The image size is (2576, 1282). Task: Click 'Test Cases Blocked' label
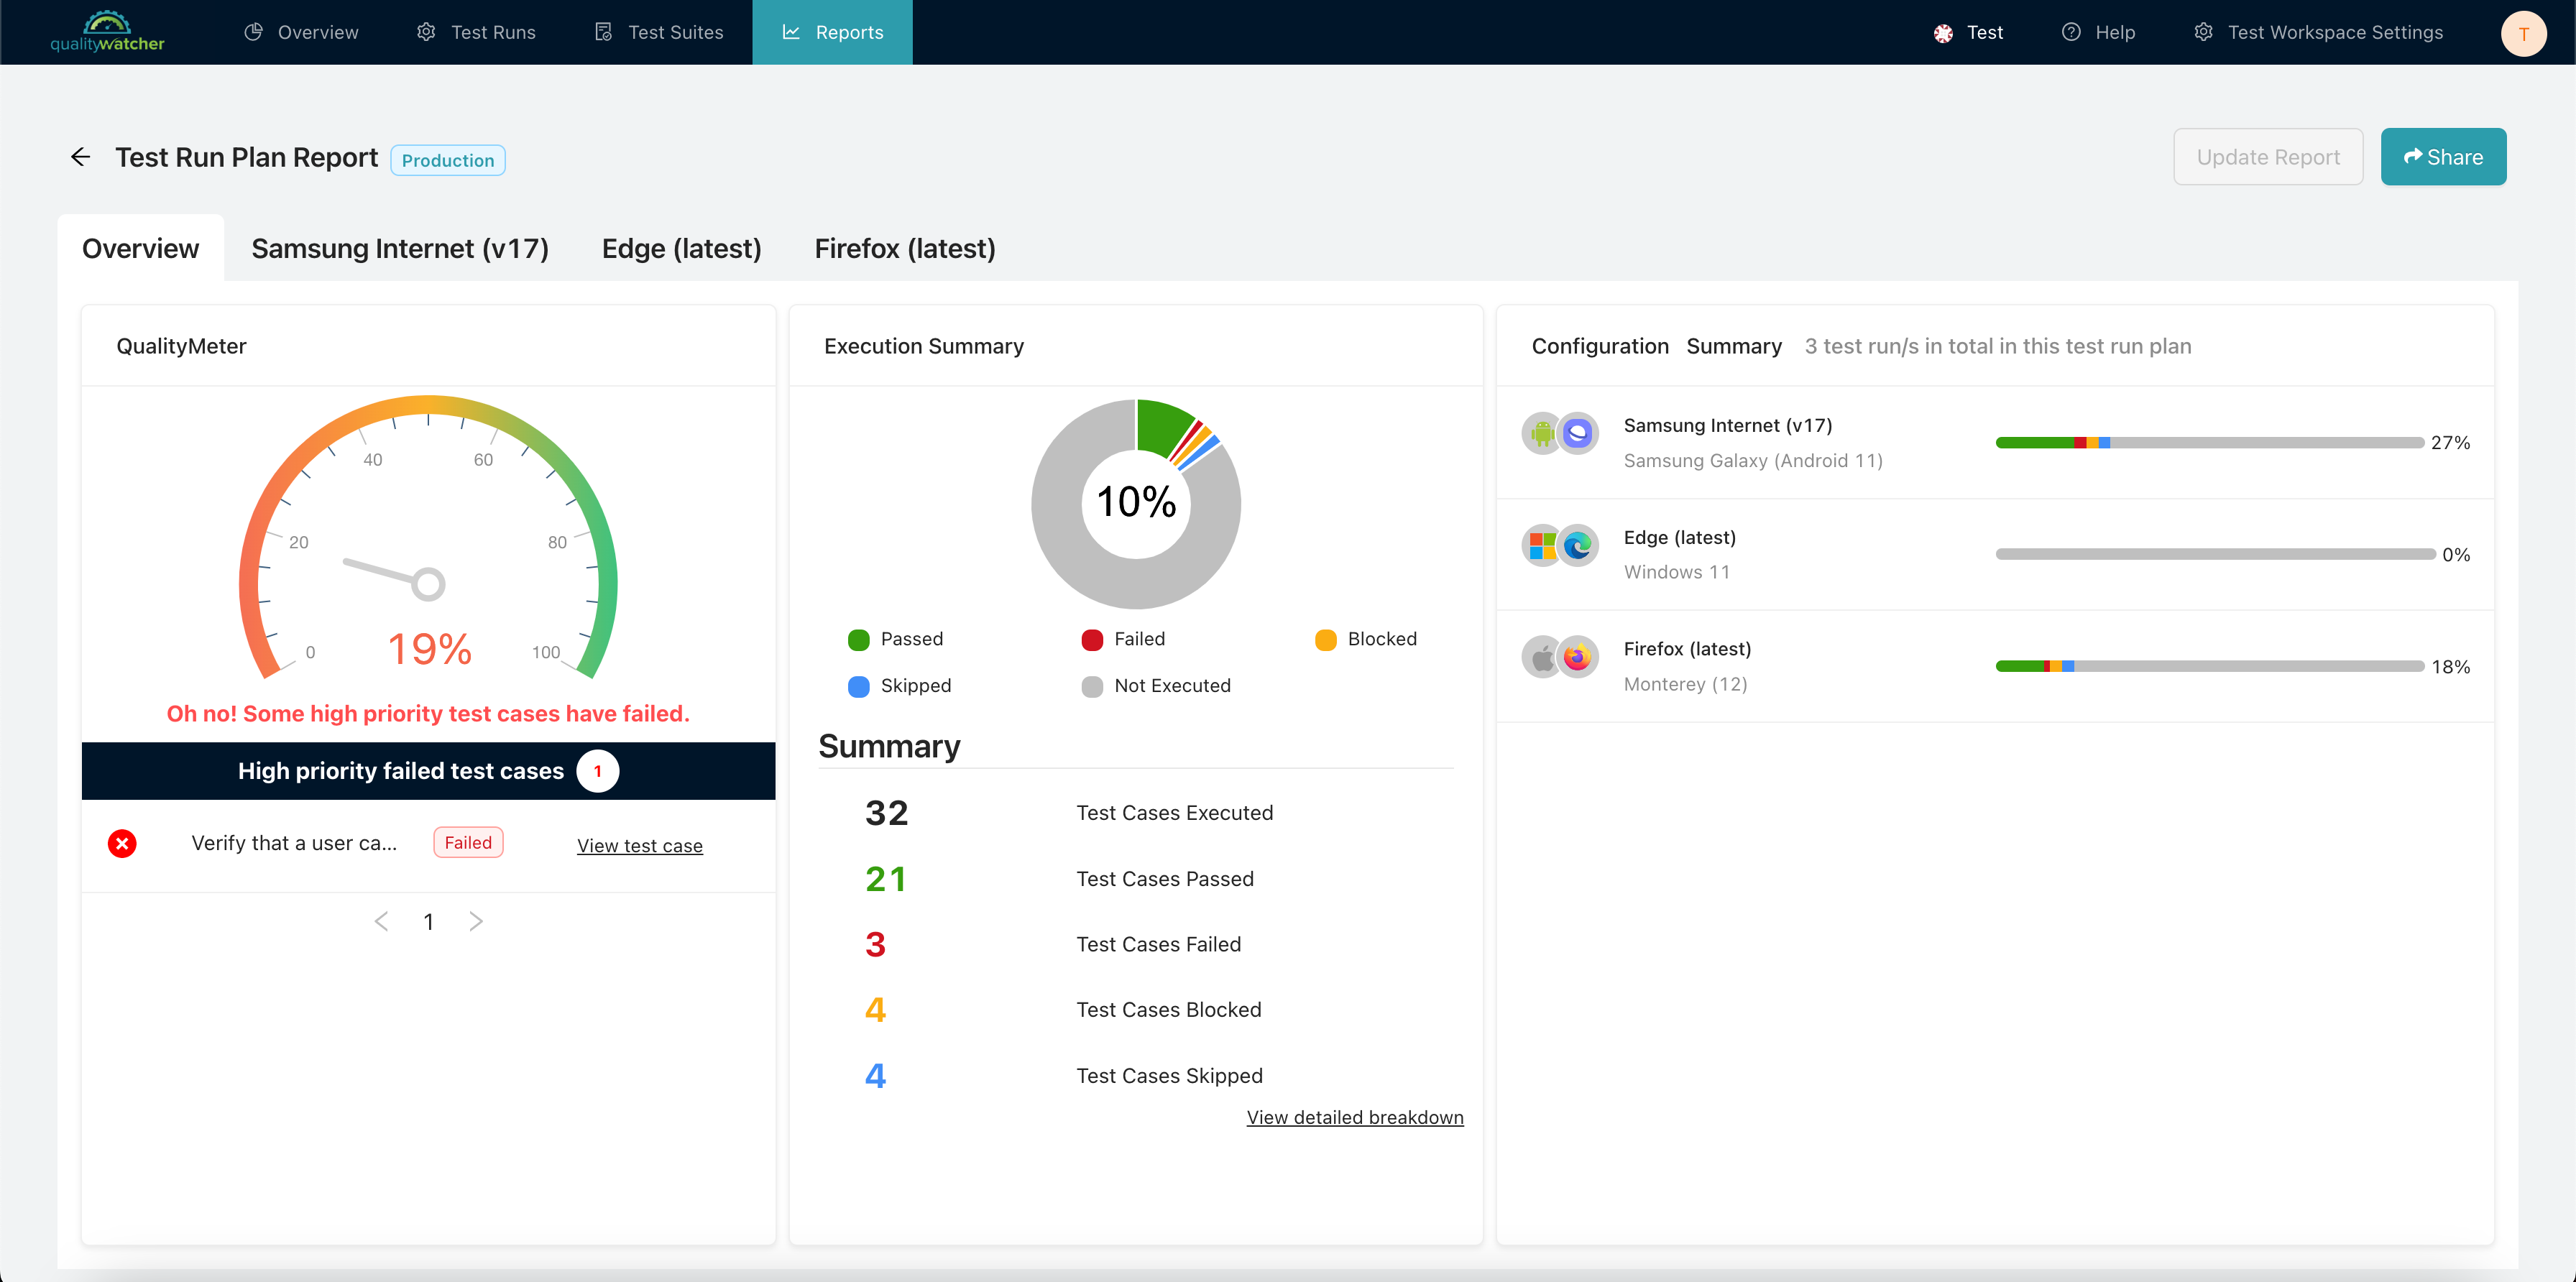click(x=1169, y=1010)
